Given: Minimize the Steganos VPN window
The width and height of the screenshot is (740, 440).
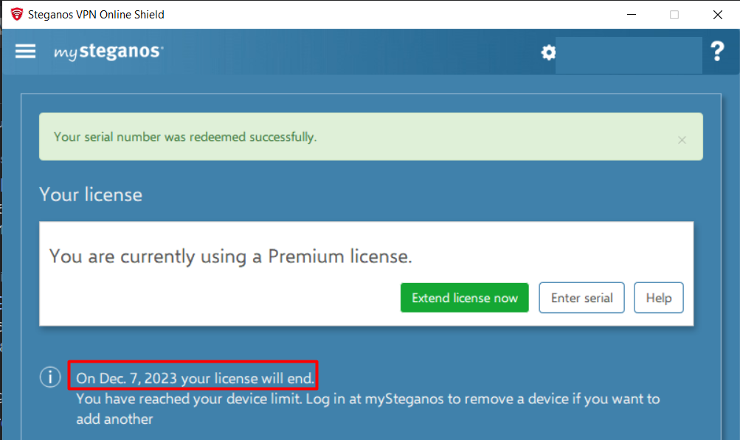Looking at the screenshot, I should pos(632,15).
